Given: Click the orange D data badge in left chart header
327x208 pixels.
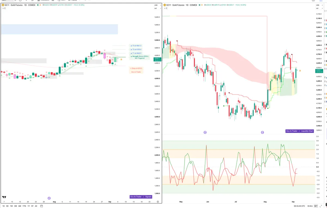Looking at the screenshot, I should (40, 5).
